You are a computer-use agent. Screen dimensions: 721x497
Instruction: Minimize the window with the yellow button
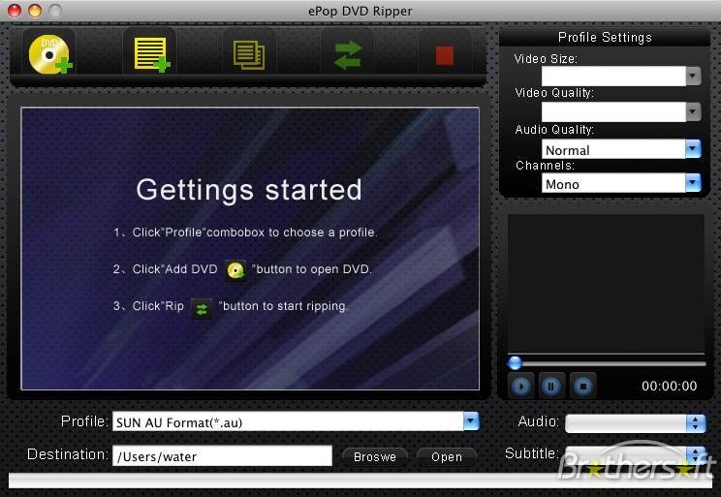pyautogui.click(x=35, y=10)
